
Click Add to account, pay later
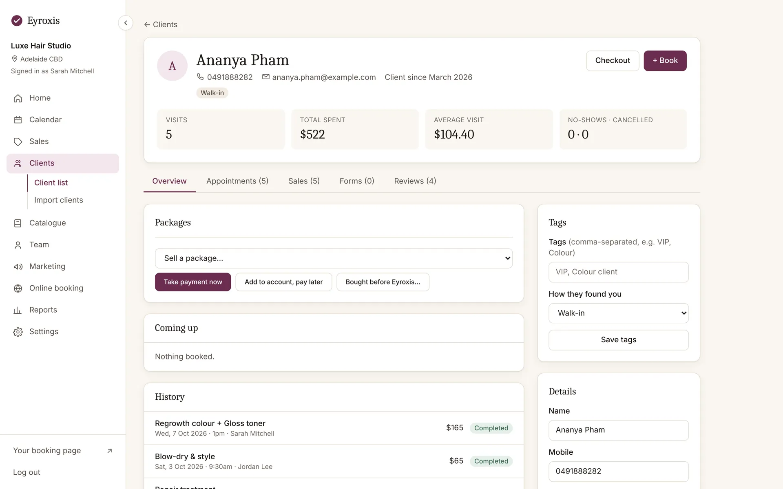[x=283, y=282]
